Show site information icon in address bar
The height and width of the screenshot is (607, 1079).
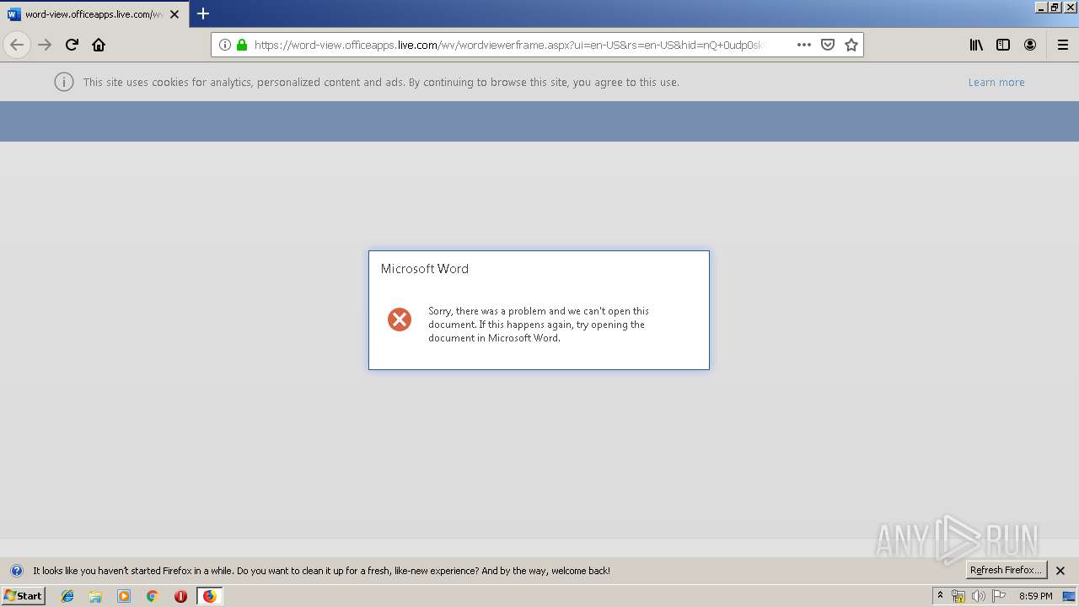click(x=225, y=45)
